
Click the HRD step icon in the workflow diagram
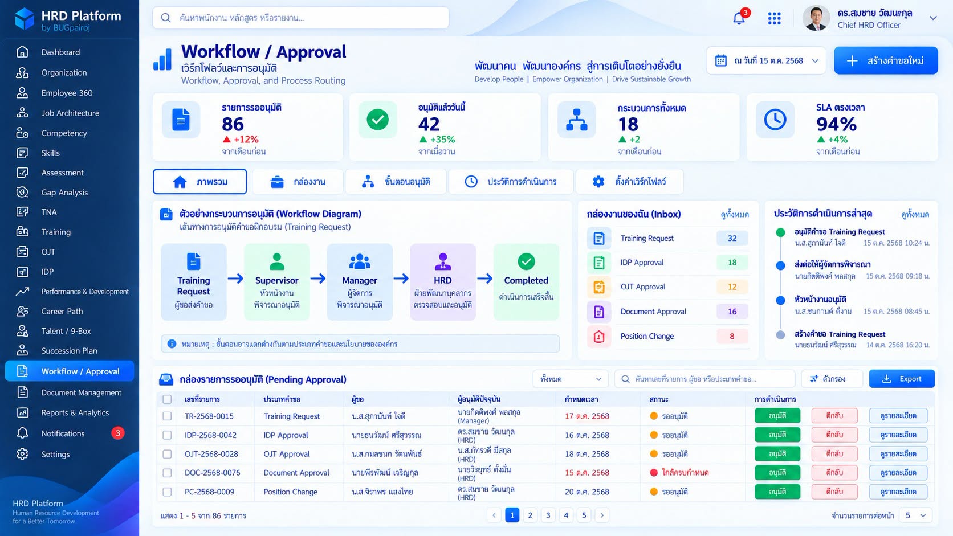coord(443,261)
